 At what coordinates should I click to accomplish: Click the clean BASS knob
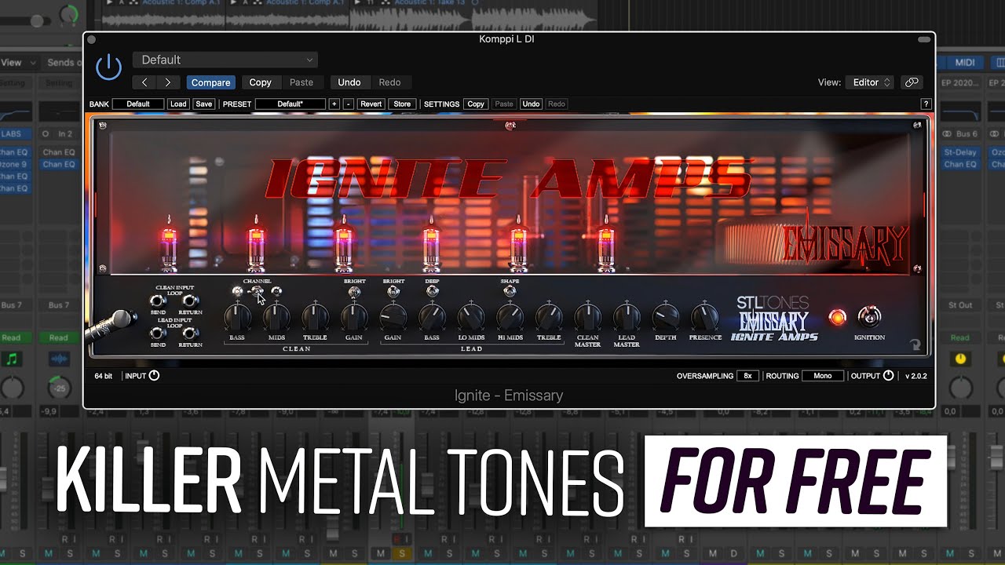coord(237,317)
